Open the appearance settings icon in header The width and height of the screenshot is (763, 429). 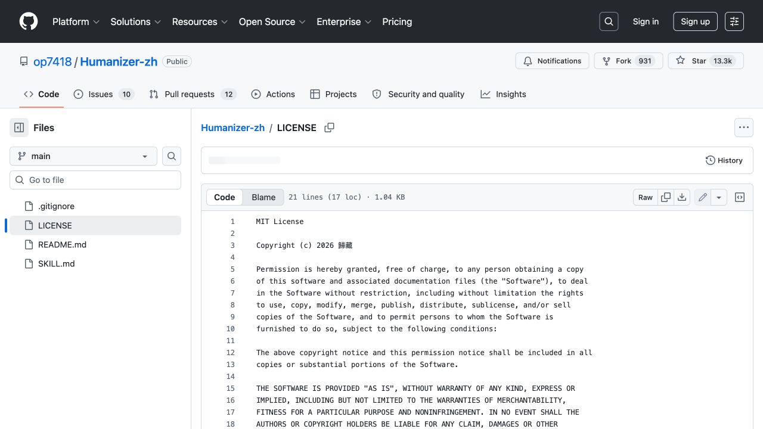coord(734,21)
